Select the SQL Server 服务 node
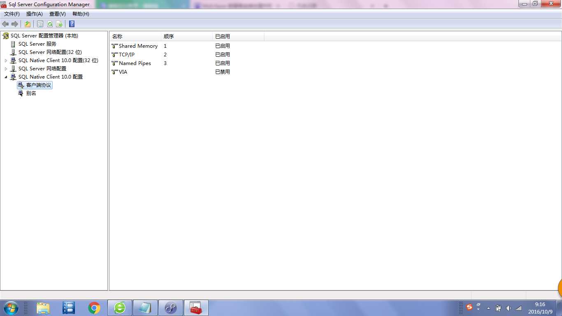Image resolution: width=562 pixels, height=316 pixels. pyautogui.click(x=37, y=44)
